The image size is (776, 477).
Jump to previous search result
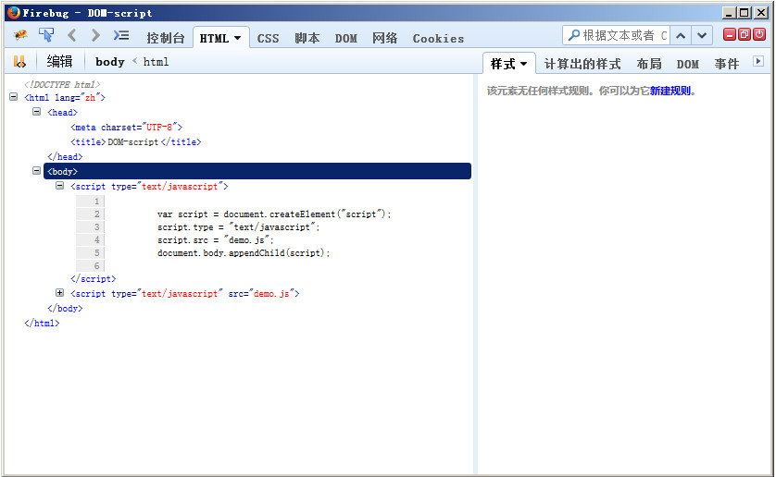[681, 36]
